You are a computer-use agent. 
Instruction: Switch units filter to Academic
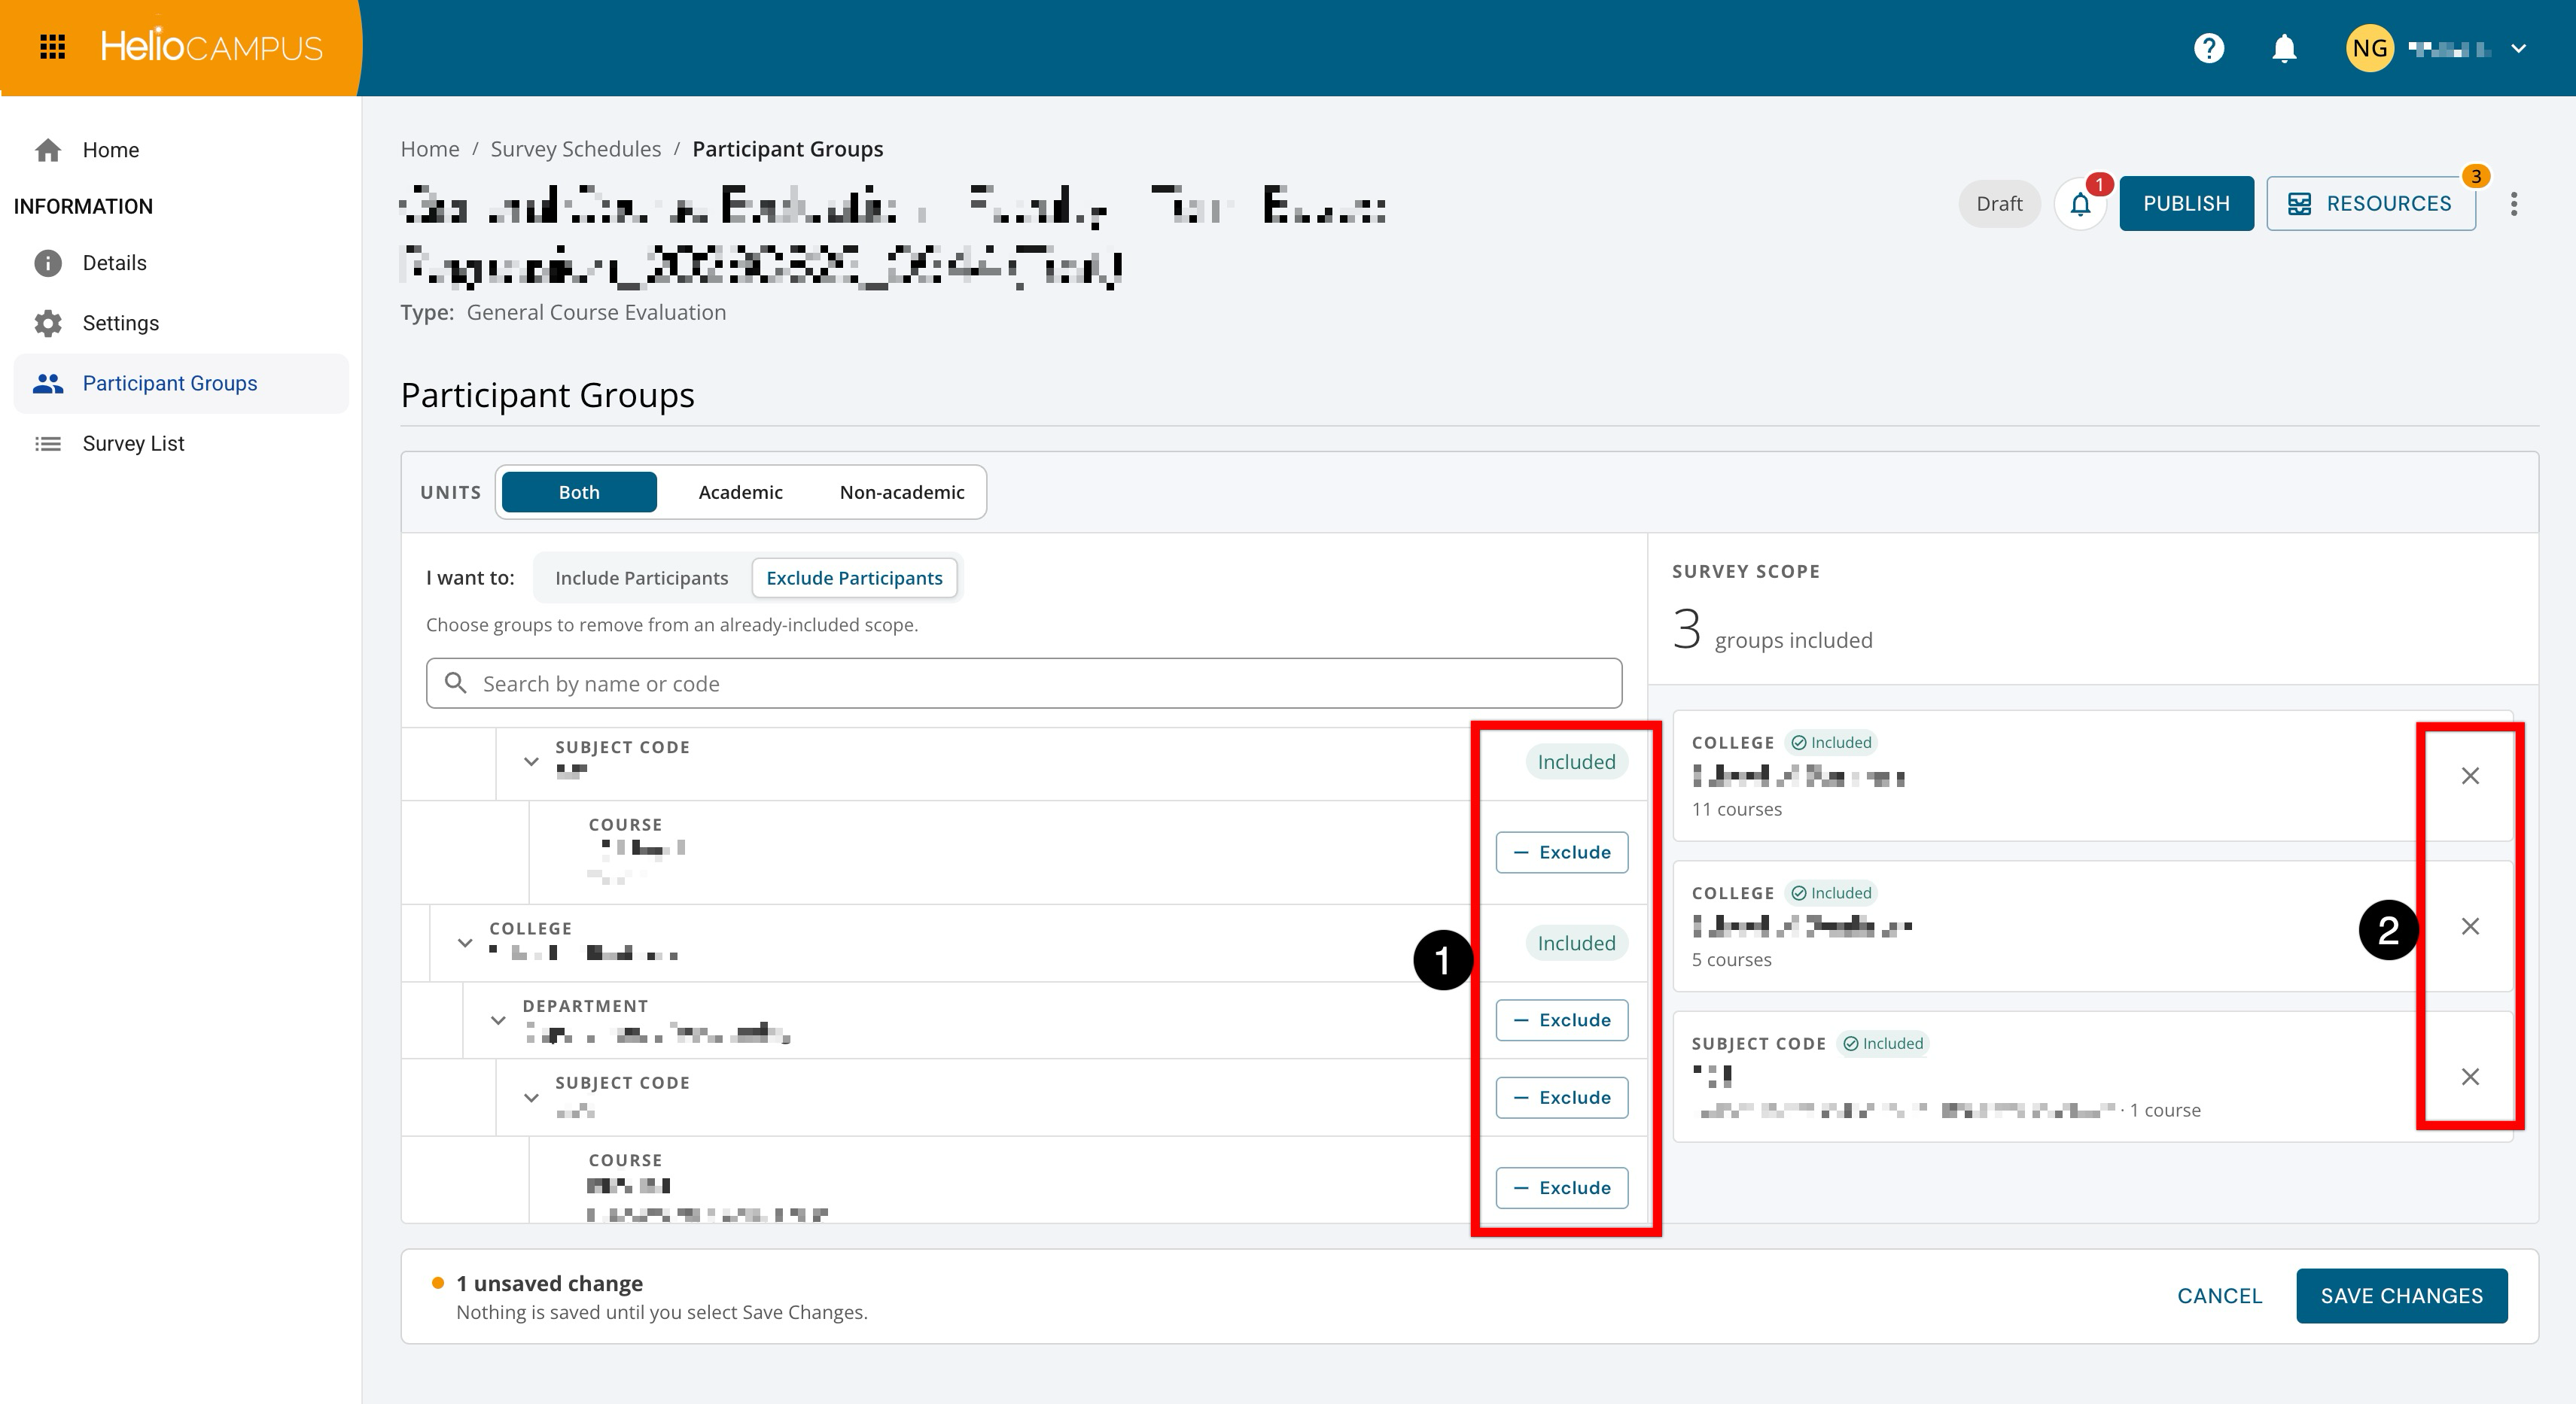pos(740,491)
